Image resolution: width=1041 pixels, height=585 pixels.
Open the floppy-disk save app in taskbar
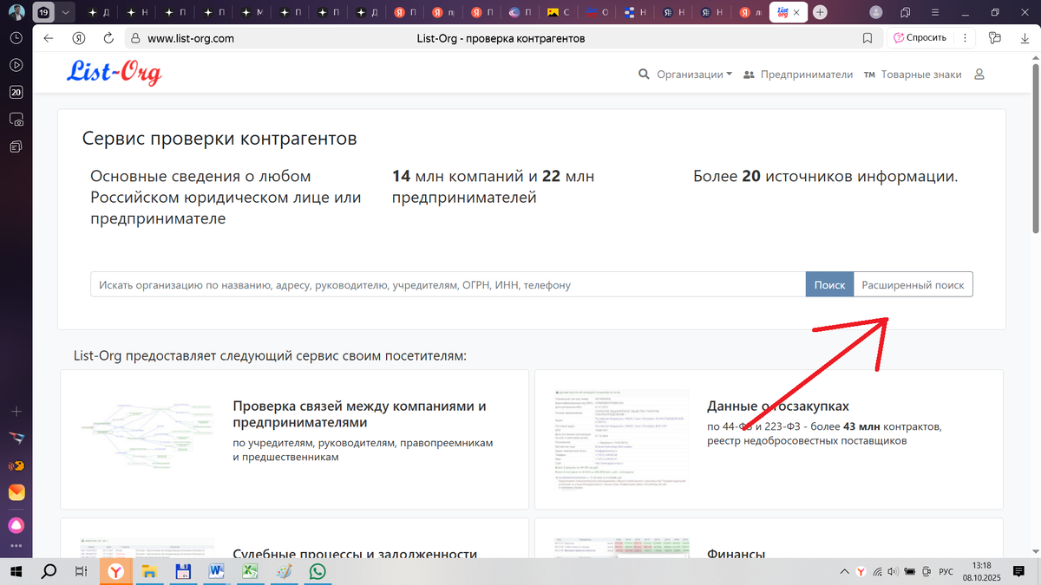(x=183, y=571)
